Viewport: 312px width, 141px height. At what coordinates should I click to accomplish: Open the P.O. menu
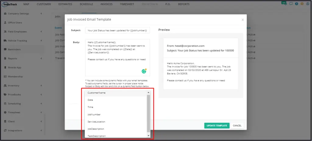168,4
